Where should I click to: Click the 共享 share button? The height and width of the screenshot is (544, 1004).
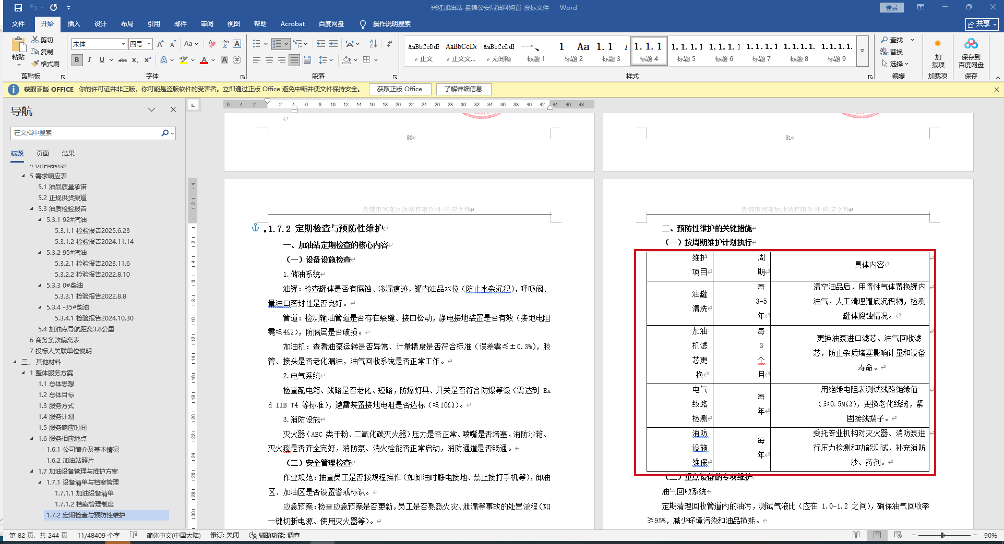pos(982,24)
